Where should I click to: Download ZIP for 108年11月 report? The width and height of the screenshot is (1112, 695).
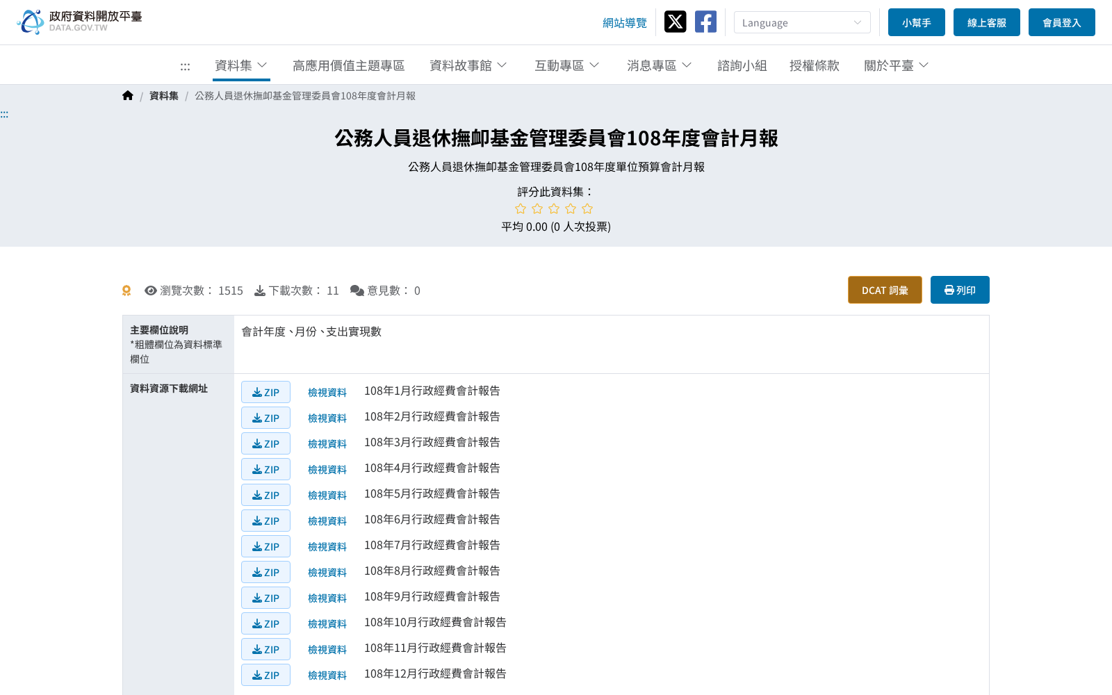[x=265, y=649]
